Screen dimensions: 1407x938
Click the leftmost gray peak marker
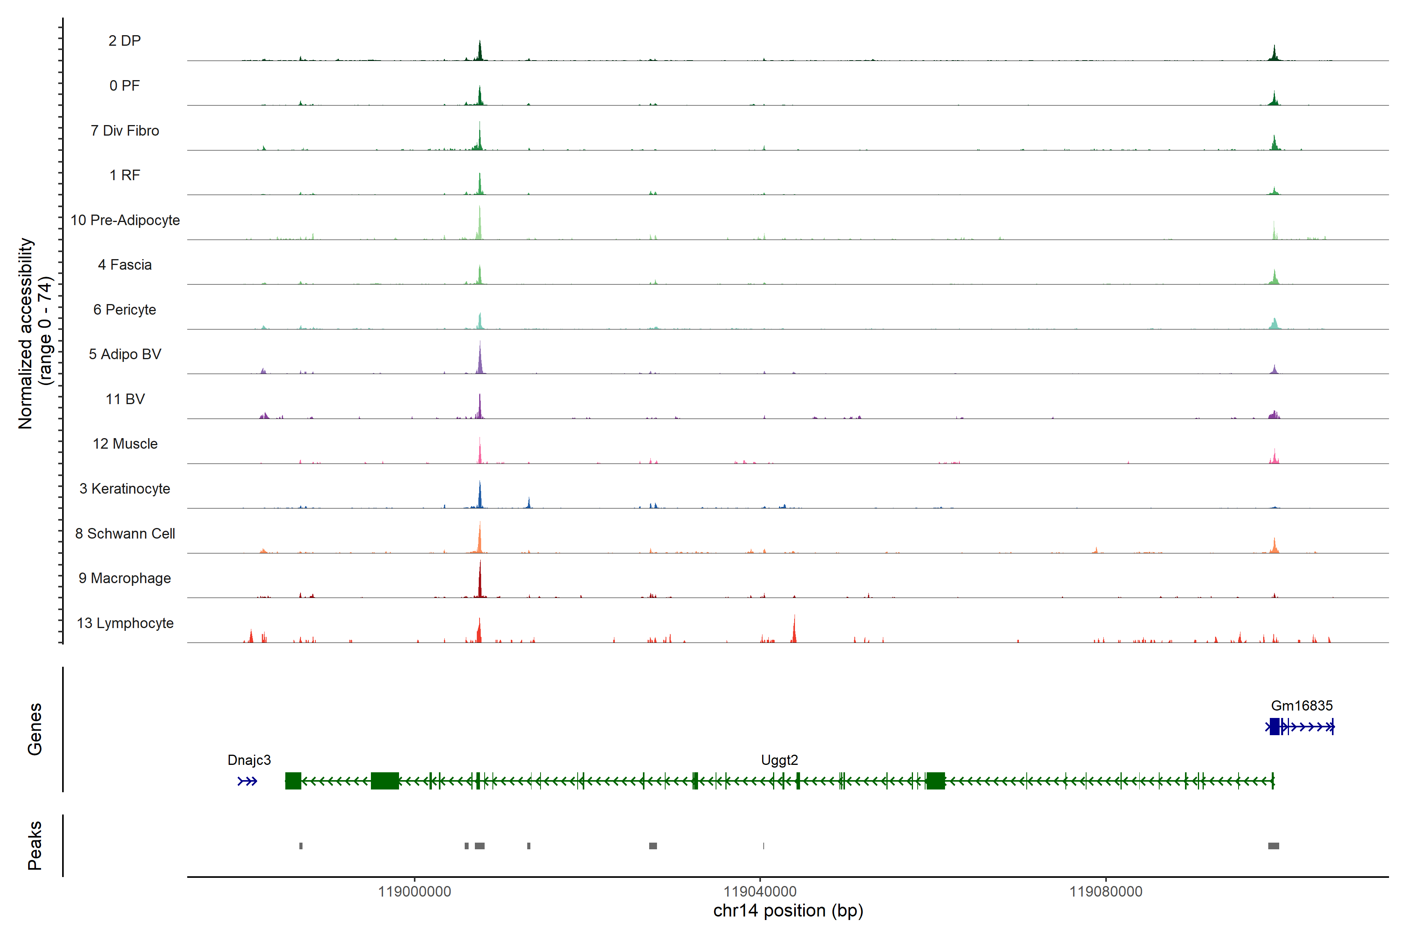(301, 846)
